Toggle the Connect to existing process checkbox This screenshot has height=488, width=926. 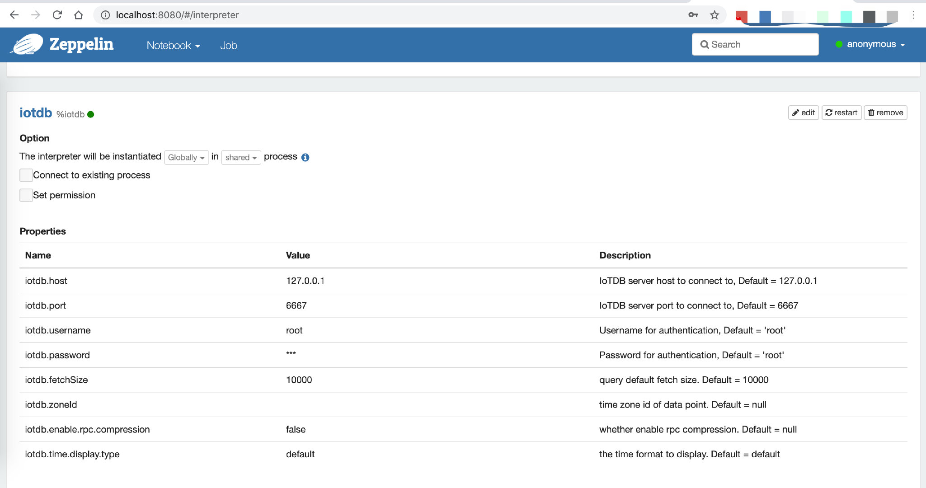(26, 175)
